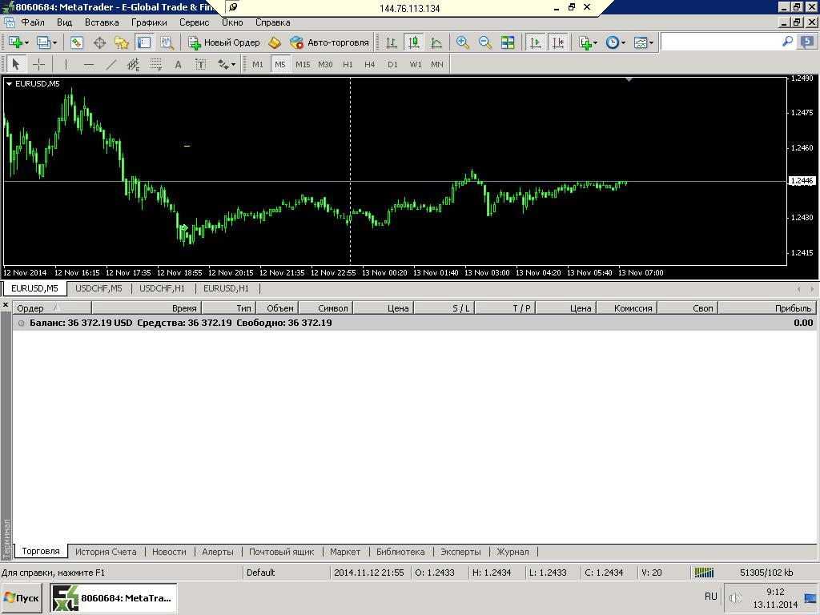820x615 pixels.
Task: Click the pin icon on remote desktop bar
Action: [233, 7]
